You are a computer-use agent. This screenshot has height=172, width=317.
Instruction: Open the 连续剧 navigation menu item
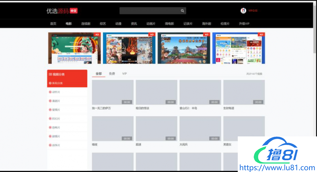pos(86,24)
